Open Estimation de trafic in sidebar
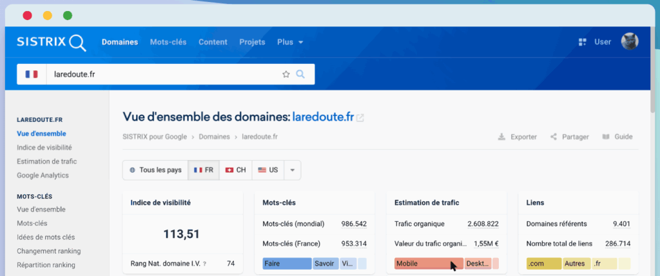Image resolution: width=660 pixels, height=276 pixels. (48, 161)
